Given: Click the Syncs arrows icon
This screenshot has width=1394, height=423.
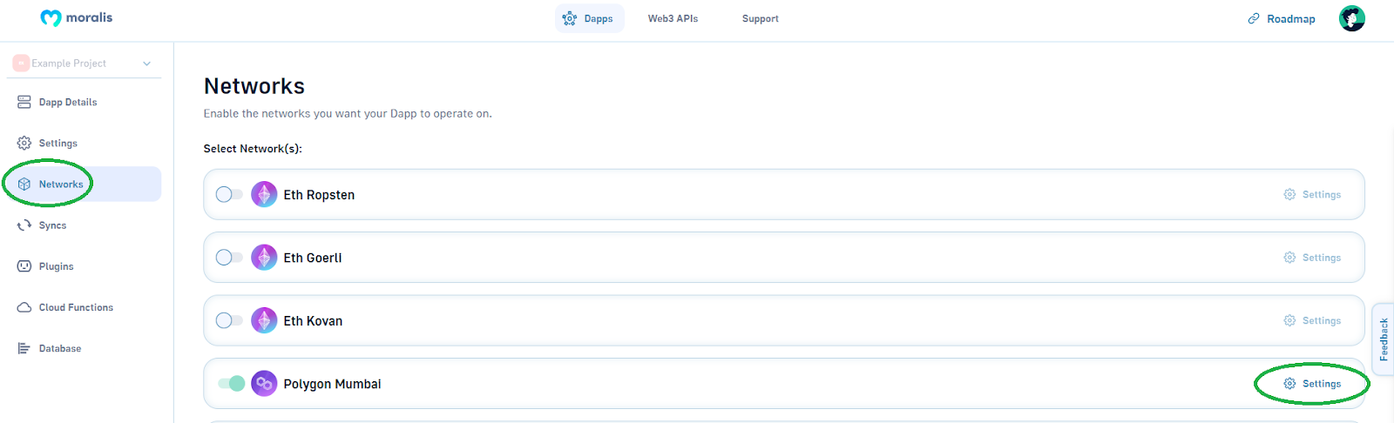Looking at the screenshot, I should click(x=24, y=225).
